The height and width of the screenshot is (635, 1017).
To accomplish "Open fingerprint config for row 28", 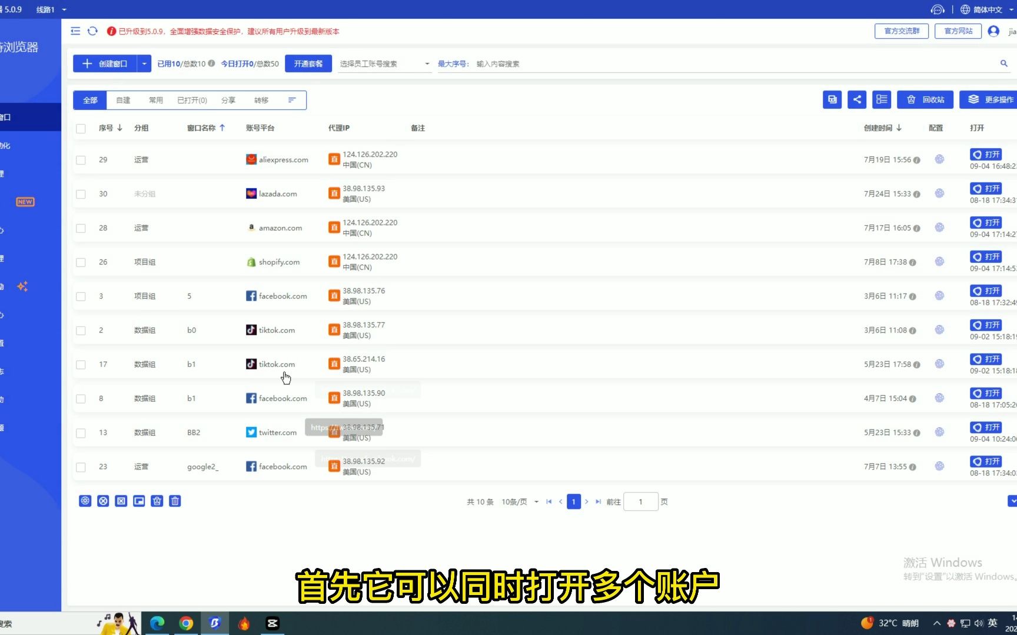I will [939, 228].
